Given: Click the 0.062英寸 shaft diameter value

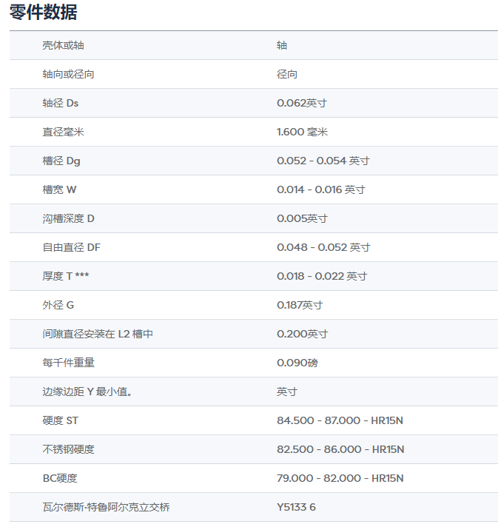Looking at the screenshot, I should (302, 104).
